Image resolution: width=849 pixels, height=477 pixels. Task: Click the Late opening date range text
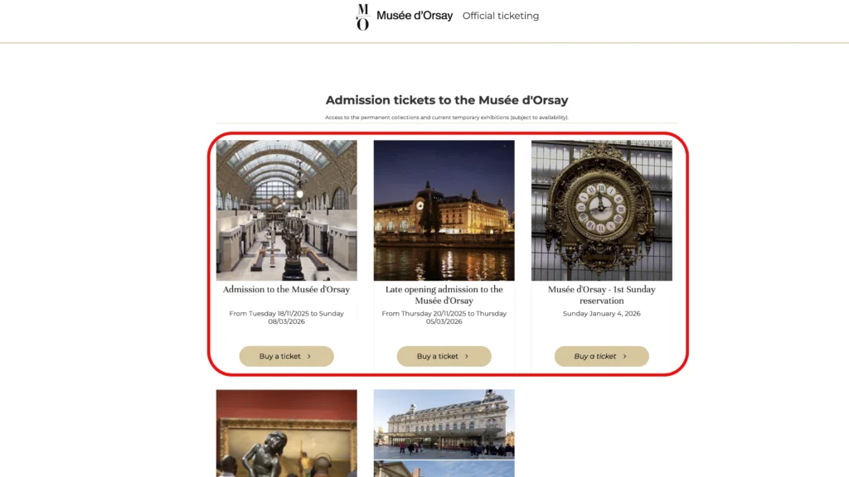click(x=444, y=318)
